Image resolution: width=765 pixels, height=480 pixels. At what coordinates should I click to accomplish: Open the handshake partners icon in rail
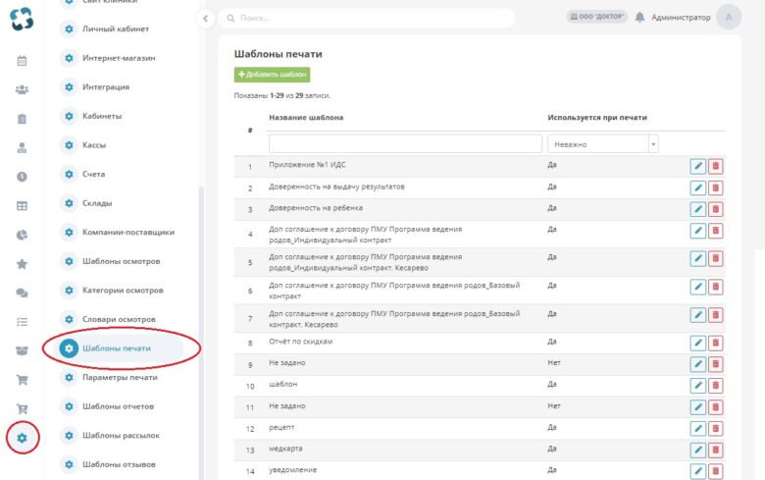tap(22, 351)
